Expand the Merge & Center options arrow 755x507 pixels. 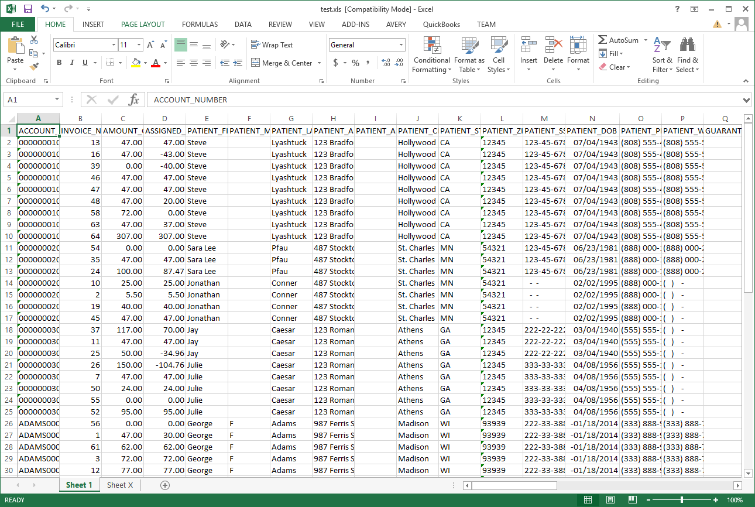tap(319, 63)
